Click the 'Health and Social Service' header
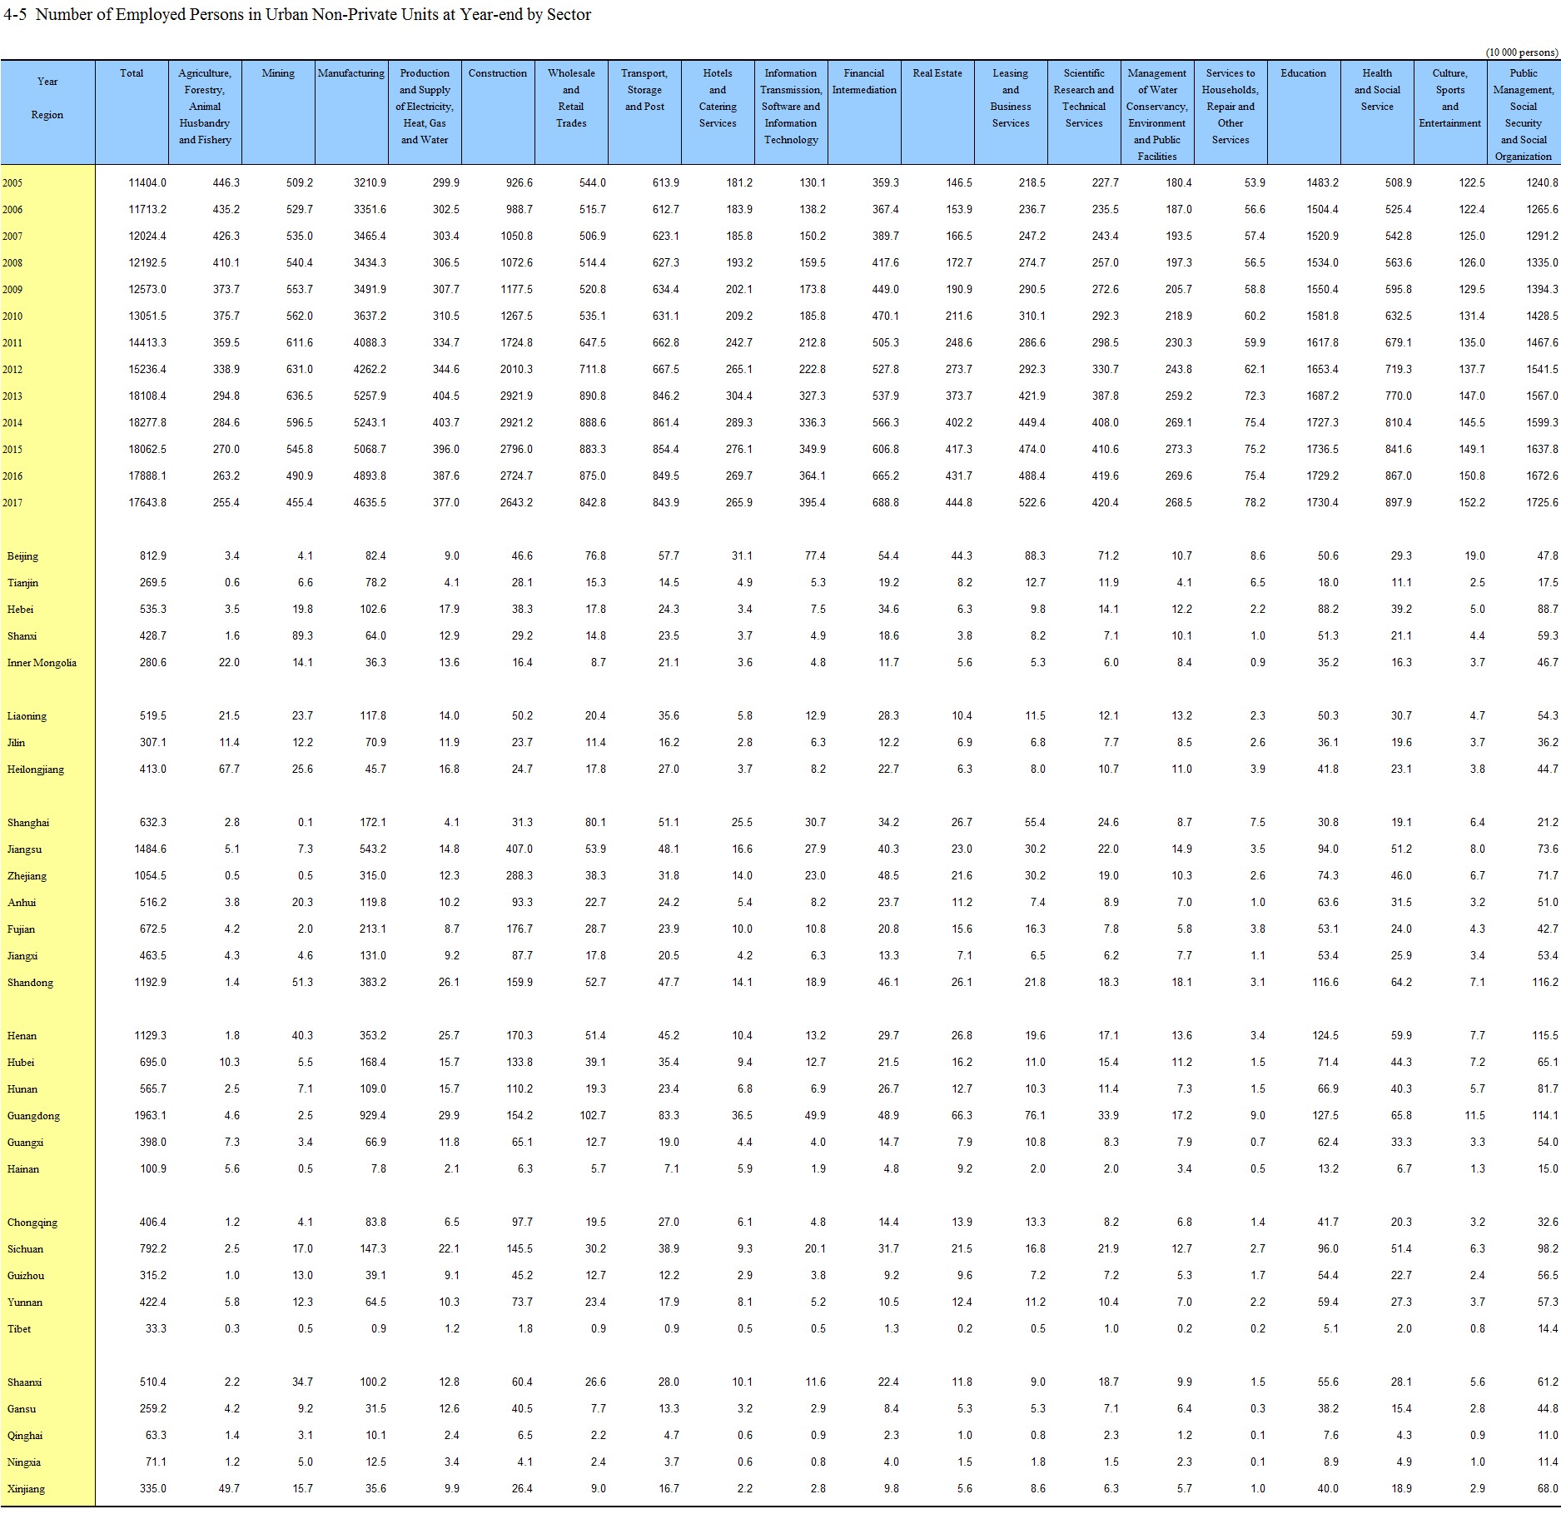This screenshot has height=1534, width=1561. pos(1377,90)
